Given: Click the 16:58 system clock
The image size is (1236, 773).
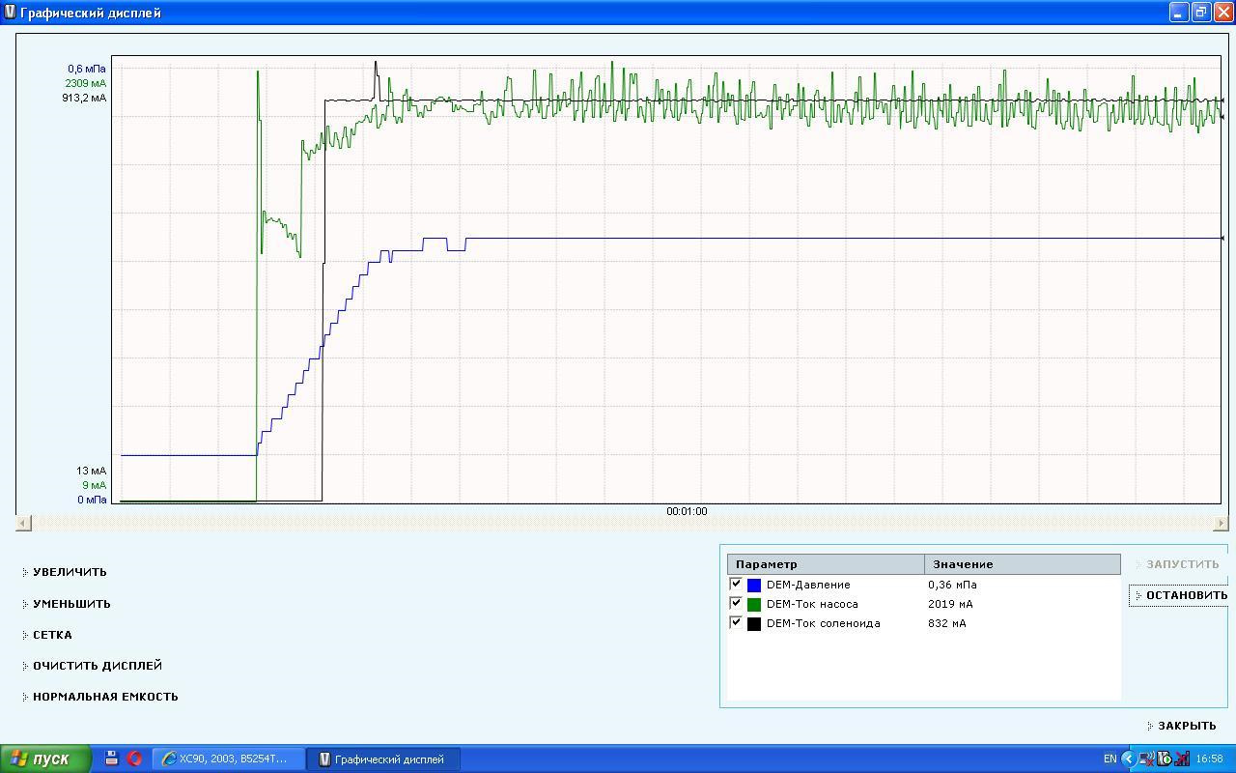Looking at the screenshot, I should click(1210, 759).
